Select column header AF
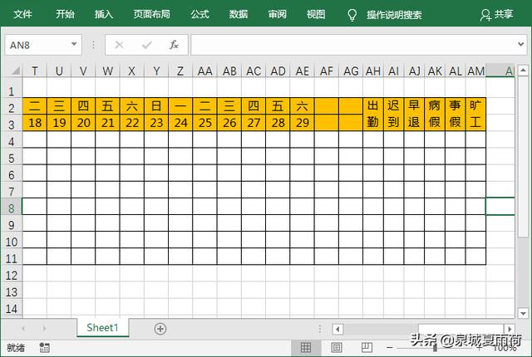The width and height of the screenshot is (532, 357). point(327,71)
